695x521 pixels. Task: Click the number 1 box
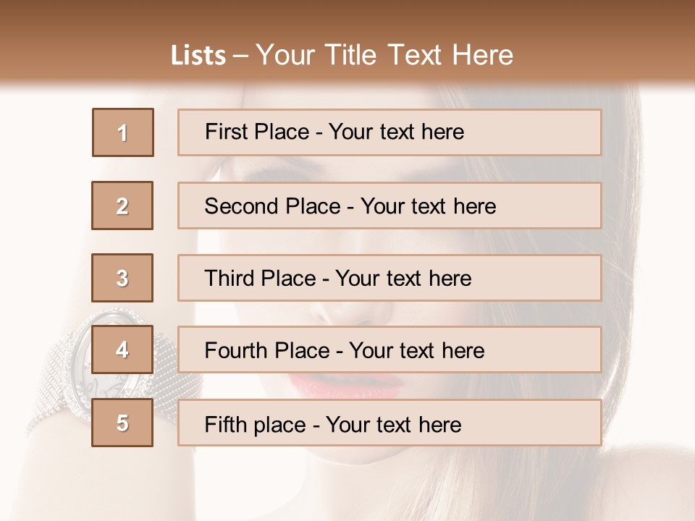[x=123, y=132]
